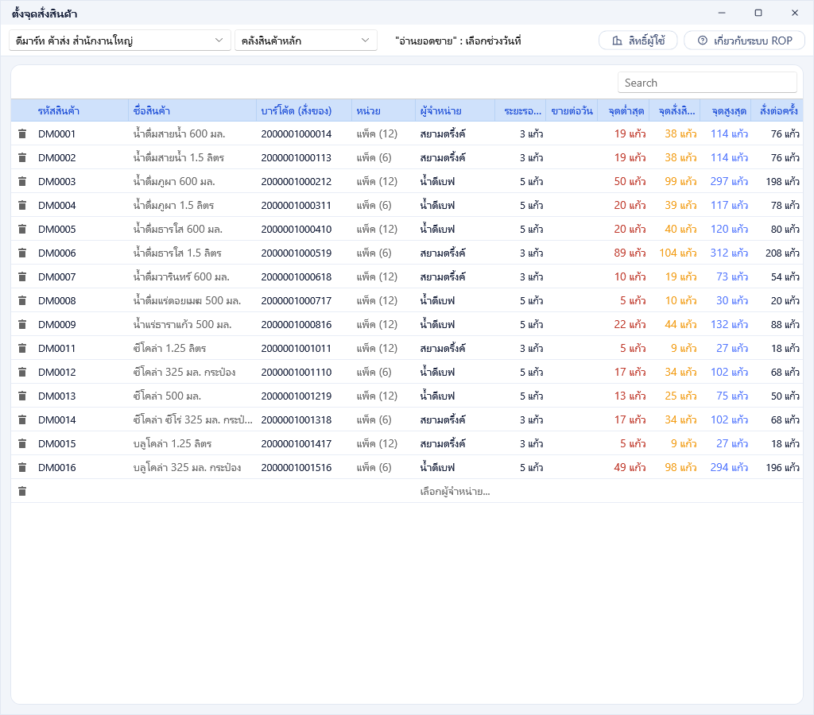Click ขายต่อวัน column header

[x=572, y=111]
